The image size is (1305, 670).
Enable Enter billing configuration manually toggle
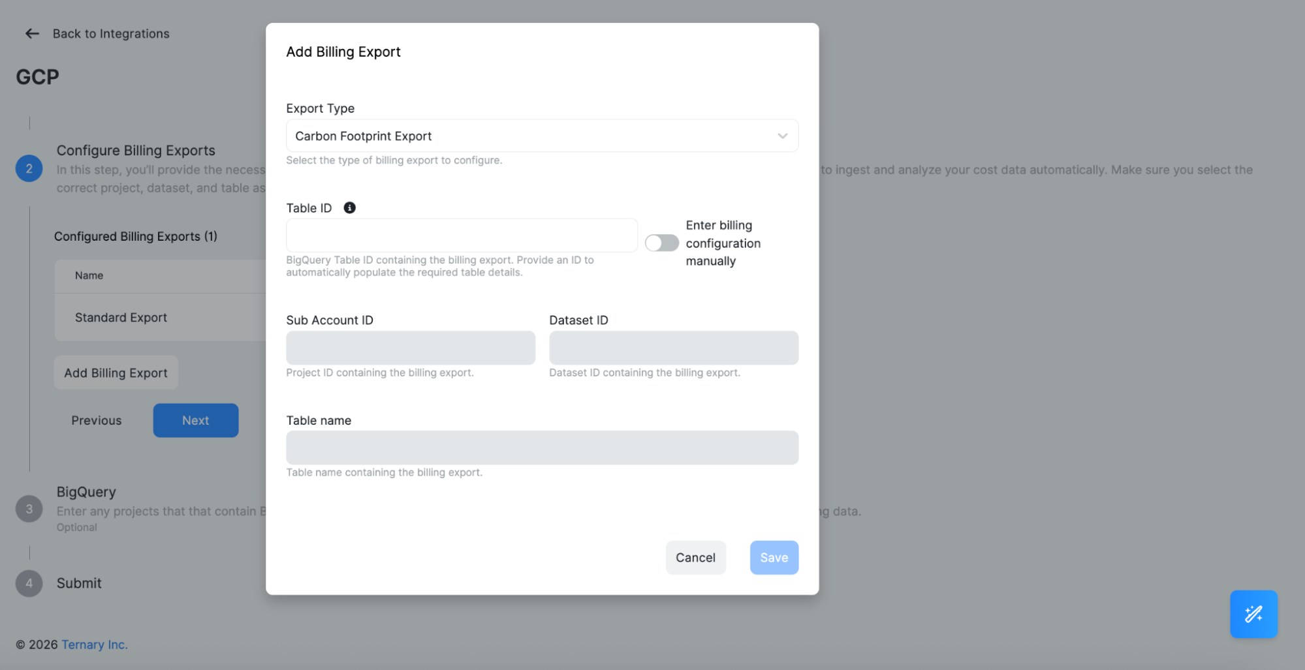[661, 242]
